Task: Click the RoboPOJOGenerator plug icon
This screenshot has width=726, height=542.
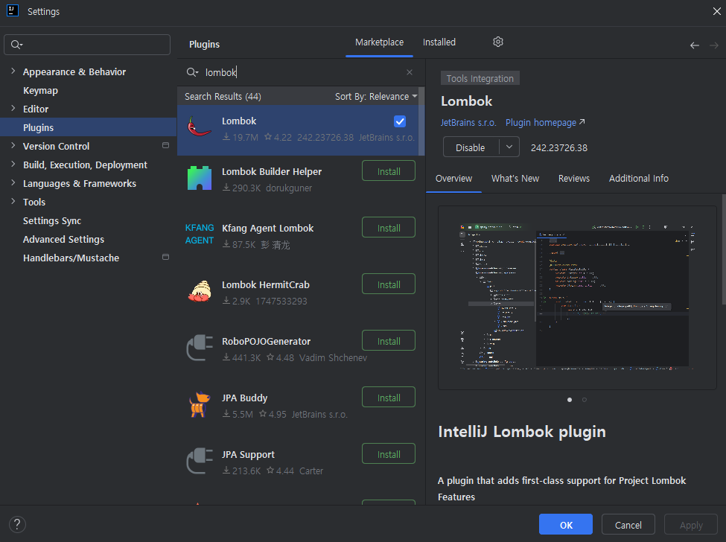Action: click(200, 348)
